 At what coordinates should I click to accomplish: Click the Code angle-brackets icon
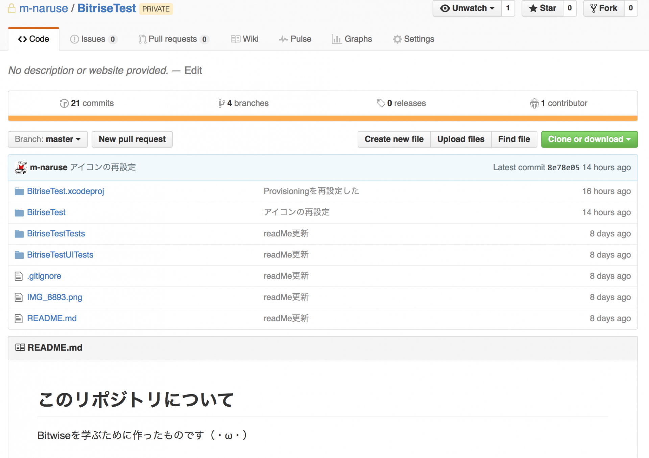[x=22, y=39]
